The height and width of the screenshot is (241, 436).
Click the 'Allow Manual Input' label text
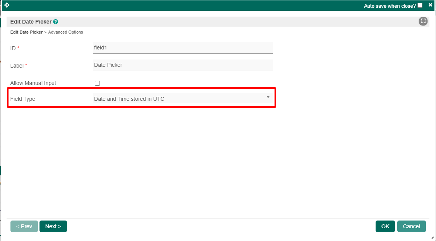[x=33, y=83]
